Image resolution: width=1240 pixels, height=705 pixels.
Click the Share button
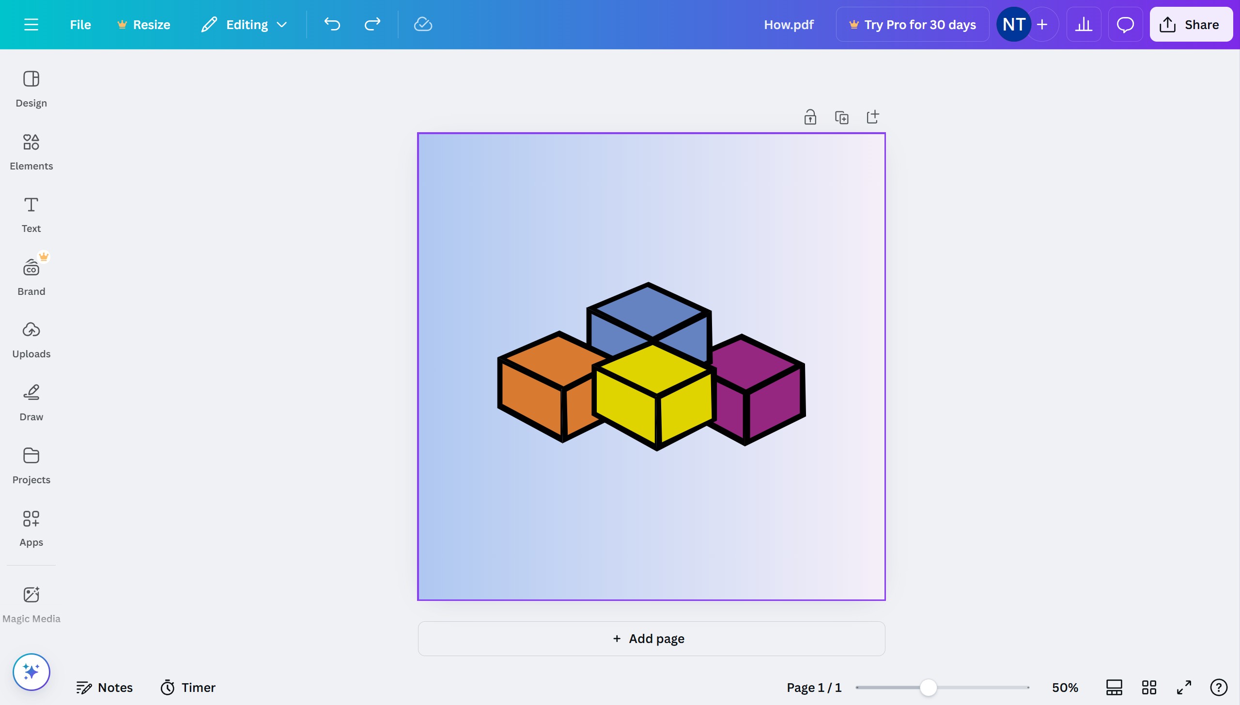pyautogui.click(x=1191, y=24)
